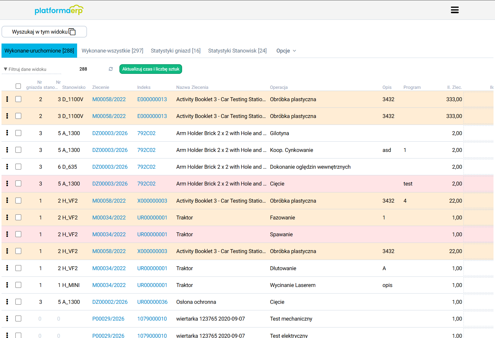The width and height of the screenshot is (495, 338).
Task: Open row menu for Spawanie row
Action: point(7,234)
